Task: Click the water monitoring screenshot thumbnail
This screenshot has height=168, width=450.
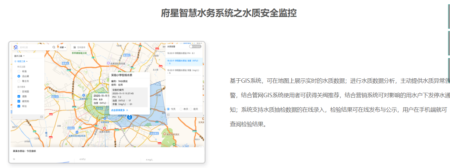Action: [x=107, y=102]
